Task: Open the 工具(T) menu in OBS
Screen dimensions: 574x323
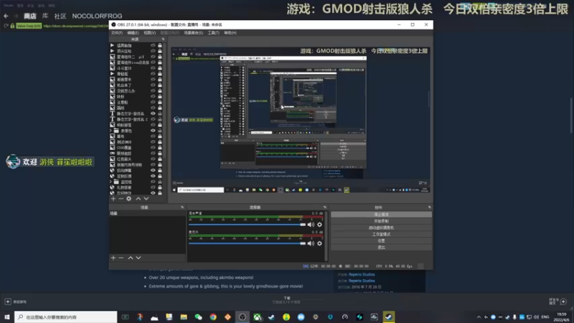Action: [x=213, y=33]
